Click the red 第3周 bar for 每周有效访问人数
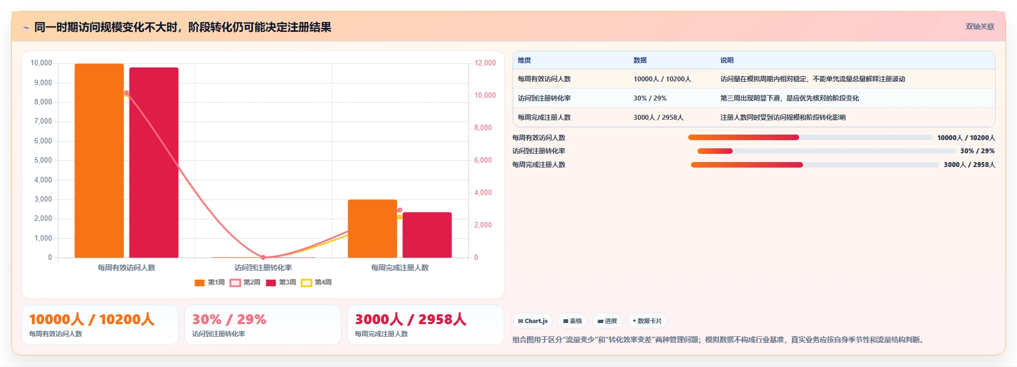Viewport: 1017px width, 367px height. coord(153,163)
